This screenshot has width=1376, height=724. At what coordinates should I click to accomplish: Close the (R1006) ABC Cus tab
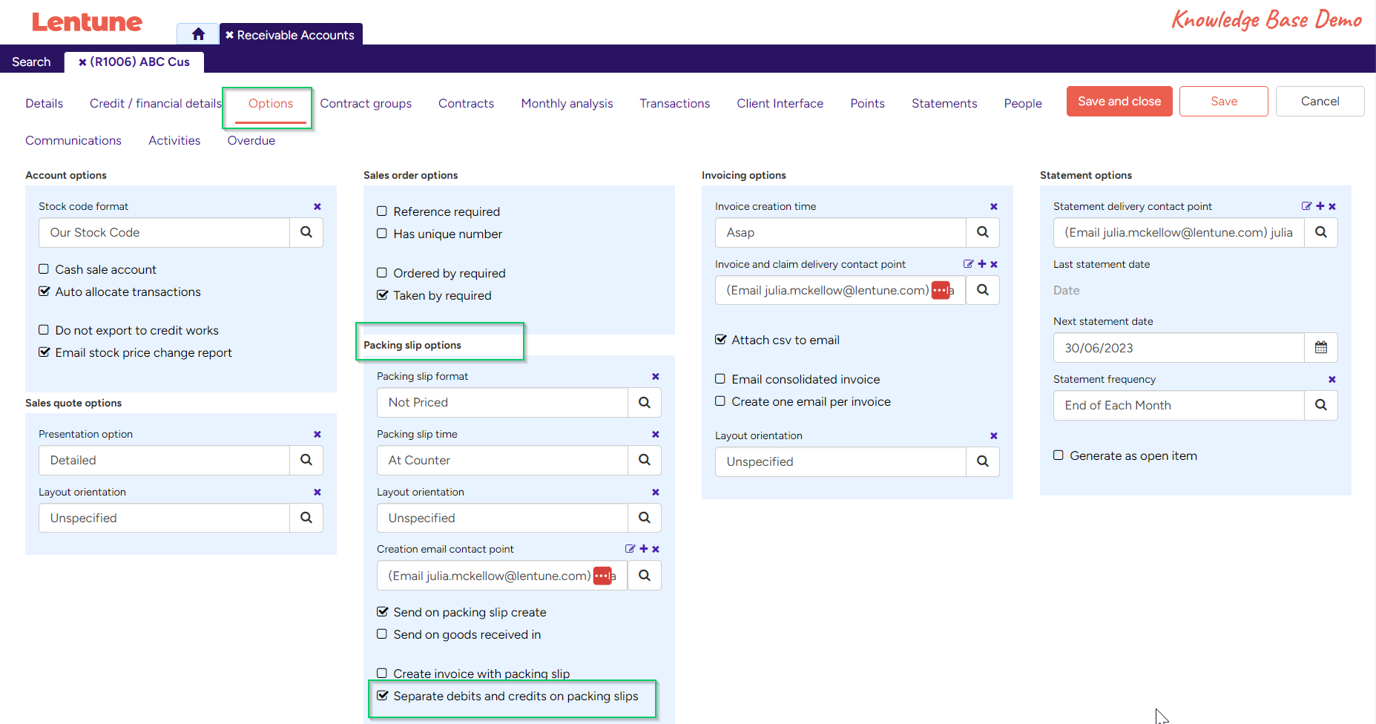tap(82, 62)
